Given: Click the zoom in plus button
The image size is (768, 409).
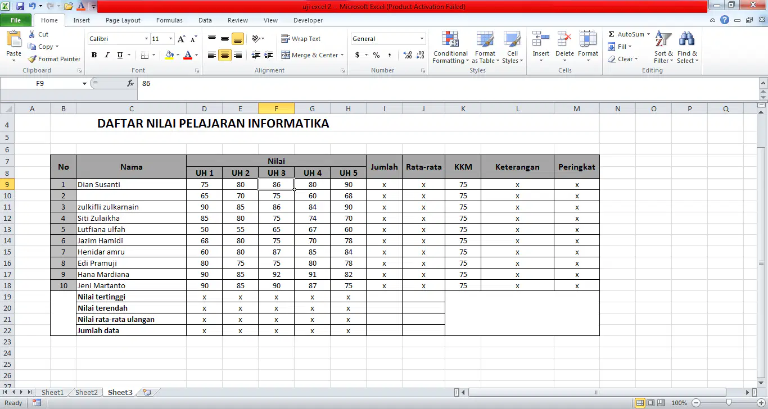Looking at the screenshot, I should [x=761, y=403].
